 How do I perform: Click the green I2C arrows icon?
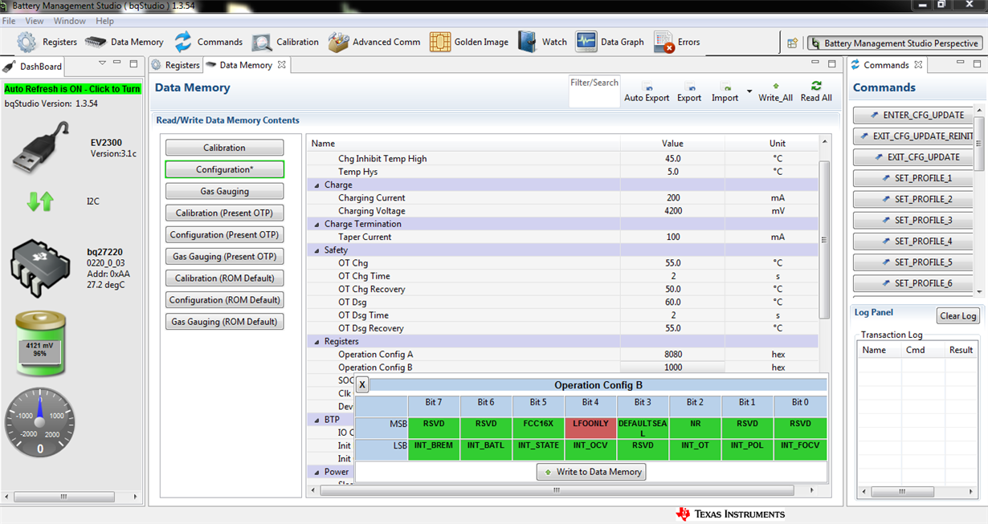tap(40, 201)
